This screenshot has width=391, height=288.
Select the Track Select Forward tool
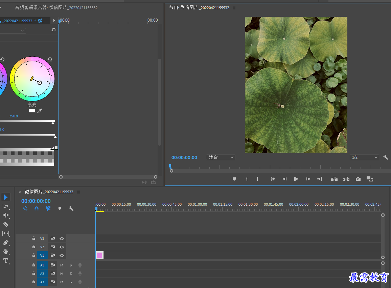coord(5,206)
